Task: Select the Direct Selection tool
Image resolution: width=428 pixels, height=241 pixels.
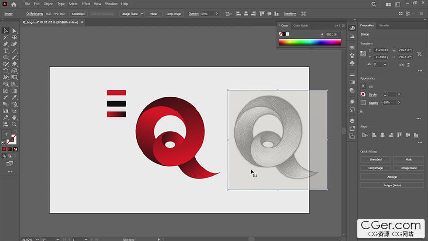Action: coord(14,31)
